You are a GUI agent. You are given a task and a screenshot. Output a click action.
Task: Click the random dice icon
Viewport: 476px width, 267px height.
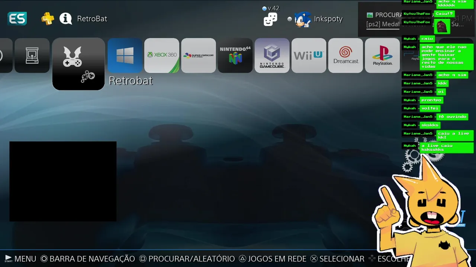click(270, 19)
